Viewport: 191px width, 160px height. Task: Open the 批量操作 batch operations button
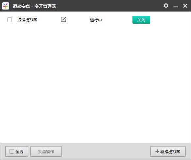[46, 151]
